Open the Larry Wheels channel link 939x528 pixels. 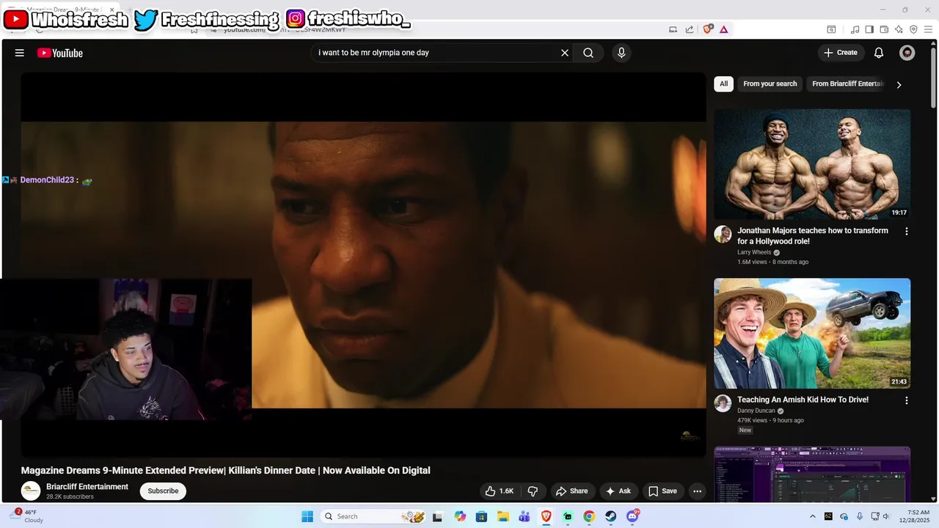click(x=754, y=252)
